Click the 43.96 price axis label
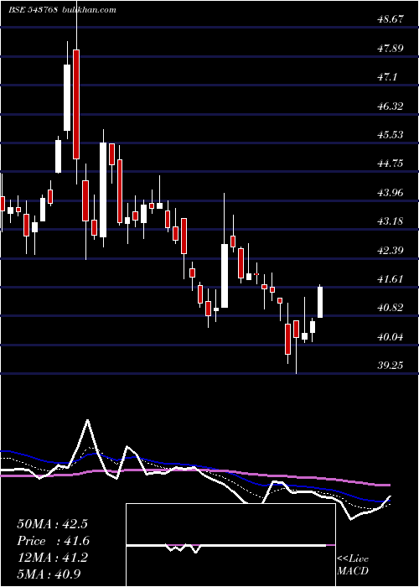Image resolution: width=419 pixels, height=587 pixels. click(x=391, y=193)
